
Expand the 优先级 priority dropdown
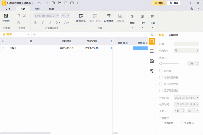(x=186, y=51)
